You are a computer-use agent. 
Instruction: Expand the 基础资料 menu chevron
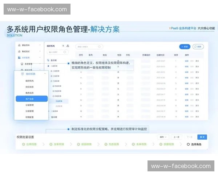[x=40, y=45]
